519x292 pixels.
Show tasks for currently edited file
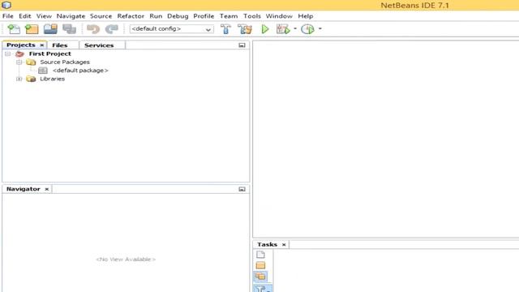[260, 255]
